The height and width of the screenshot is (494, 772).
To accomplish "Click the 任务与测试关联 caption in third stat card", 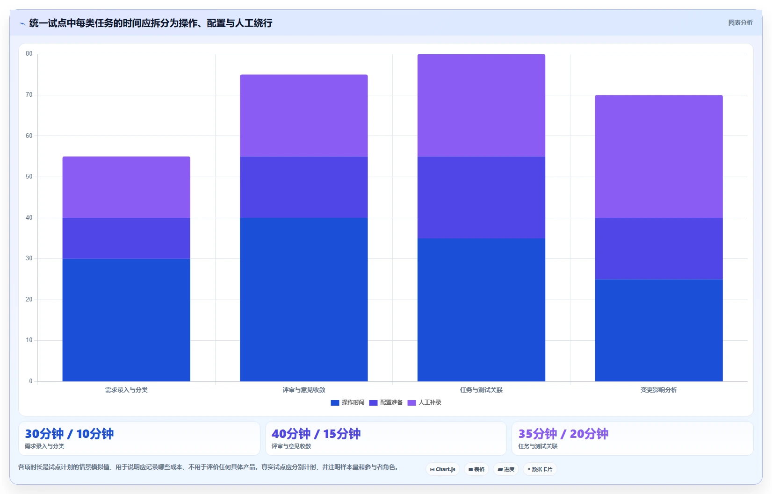I will tap(538, 446).
